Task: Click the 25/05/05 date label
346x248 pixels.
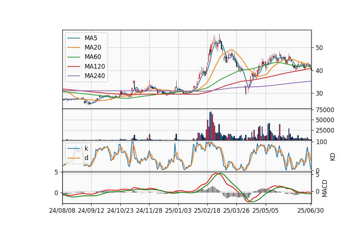Action: click(266, 211)
